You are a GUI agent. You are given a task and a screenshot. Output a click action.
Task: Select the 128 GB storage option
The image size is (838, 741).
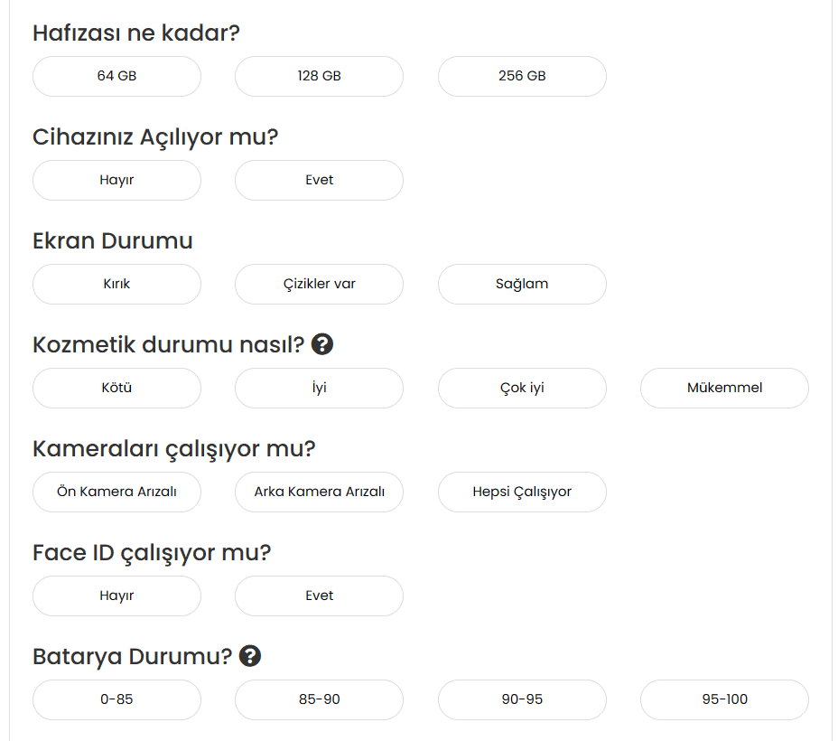[319, 76]
